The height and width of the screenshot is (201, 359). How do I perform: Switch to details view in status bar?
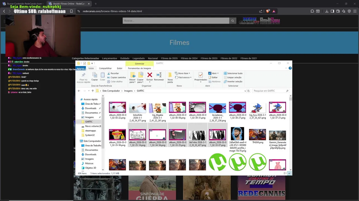point(286,173)
